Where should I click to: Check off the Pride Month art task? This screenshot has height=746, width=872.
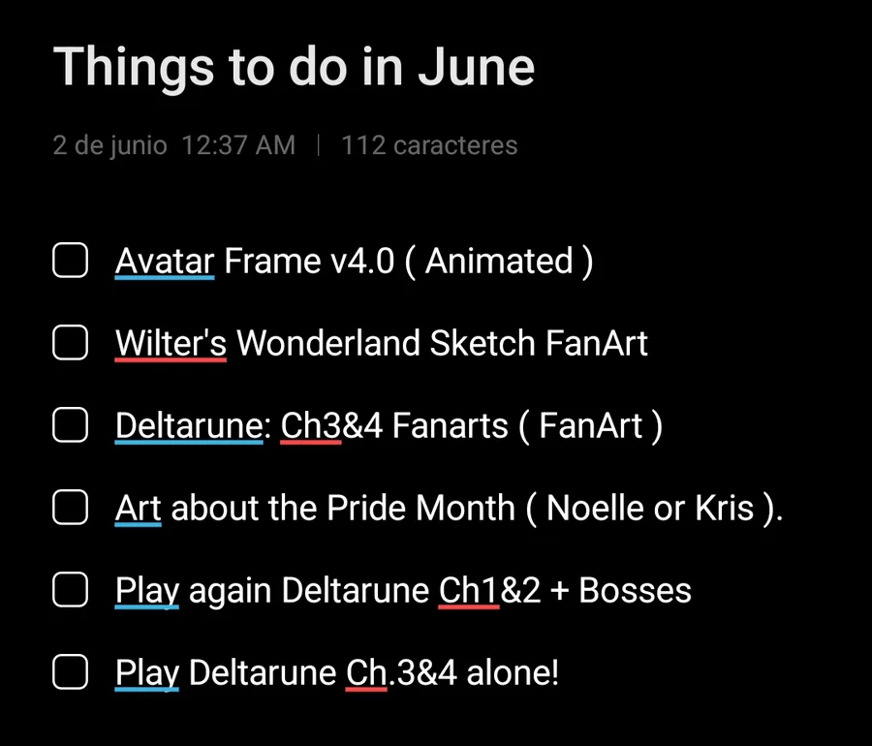pos(70,507)
